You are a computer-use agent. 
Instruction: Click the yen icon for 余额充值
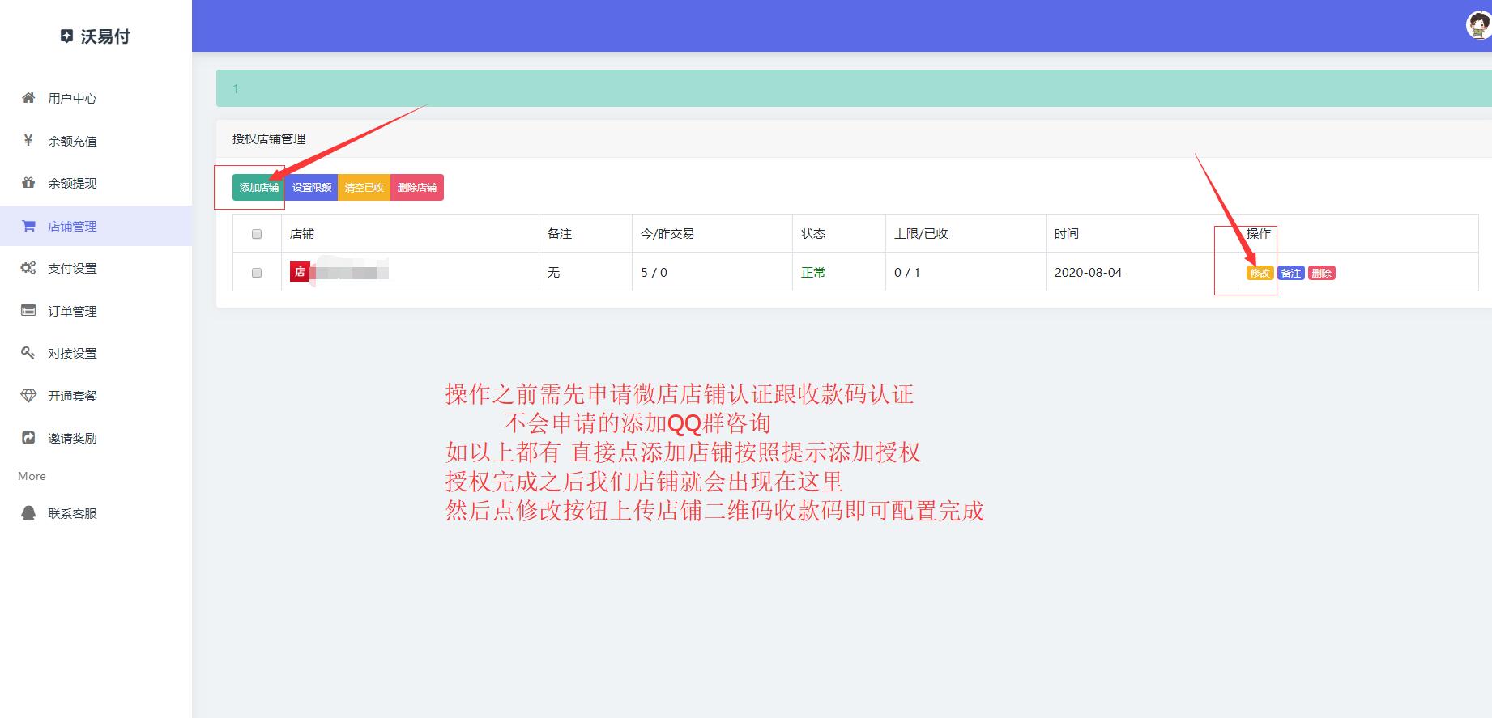(x=28, y=140)
